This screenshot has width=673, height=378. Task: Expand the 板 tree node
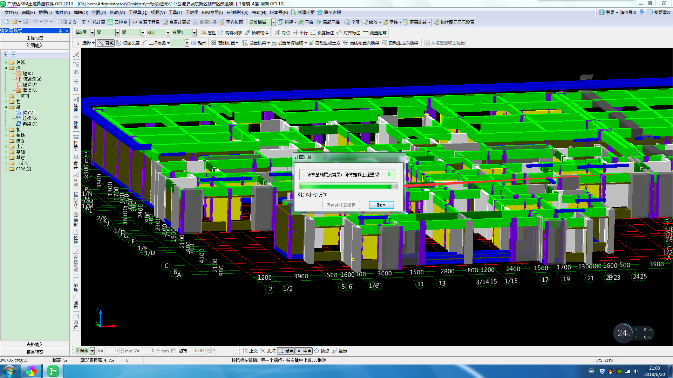click(x=6, y=129)
